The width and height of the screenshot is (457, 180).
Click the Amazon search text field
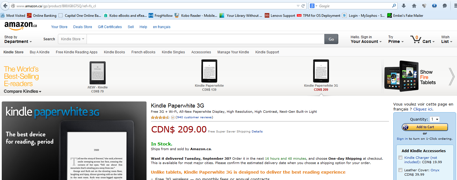(205, 39)
